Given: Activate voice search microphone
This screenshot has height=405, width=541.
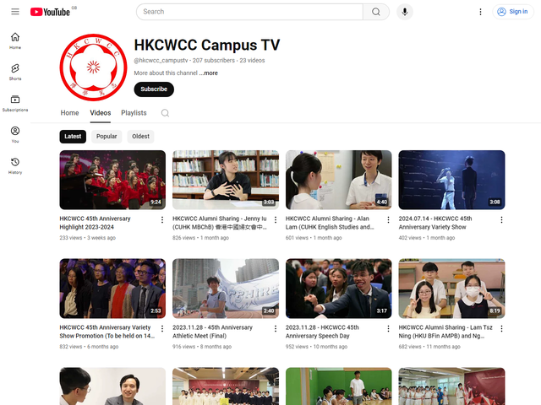Looking at the screenshot, I should click(x=406, y=12).
